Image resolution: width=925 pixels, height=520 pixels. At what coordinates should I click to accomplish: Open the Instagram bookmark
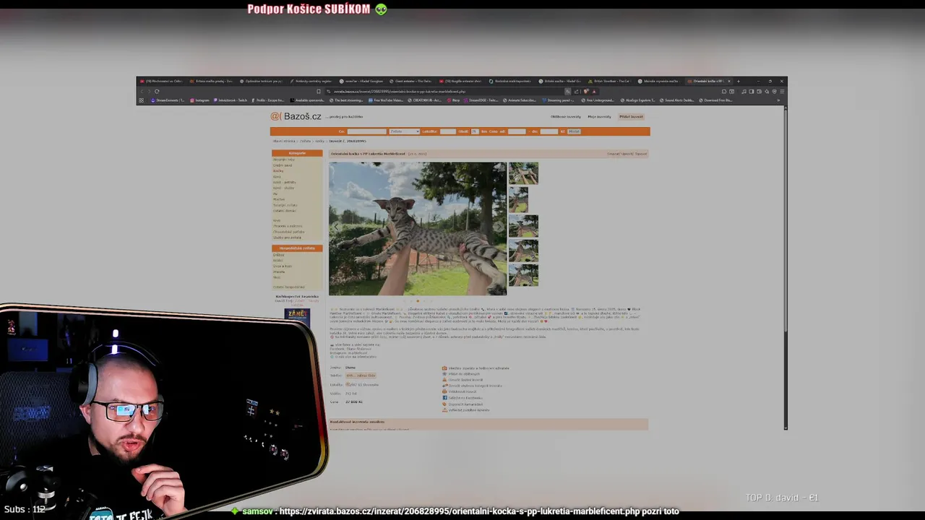pyautogui.click(x=199, y=100)
